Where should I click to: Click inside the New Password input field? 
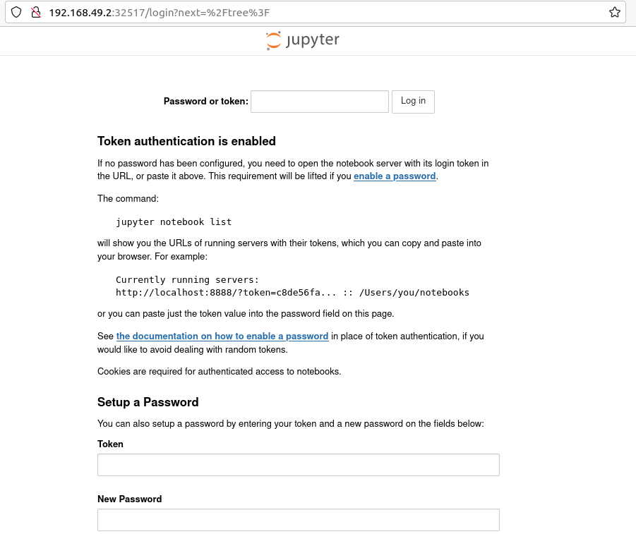pyautogui.click(x=297, y=519)
